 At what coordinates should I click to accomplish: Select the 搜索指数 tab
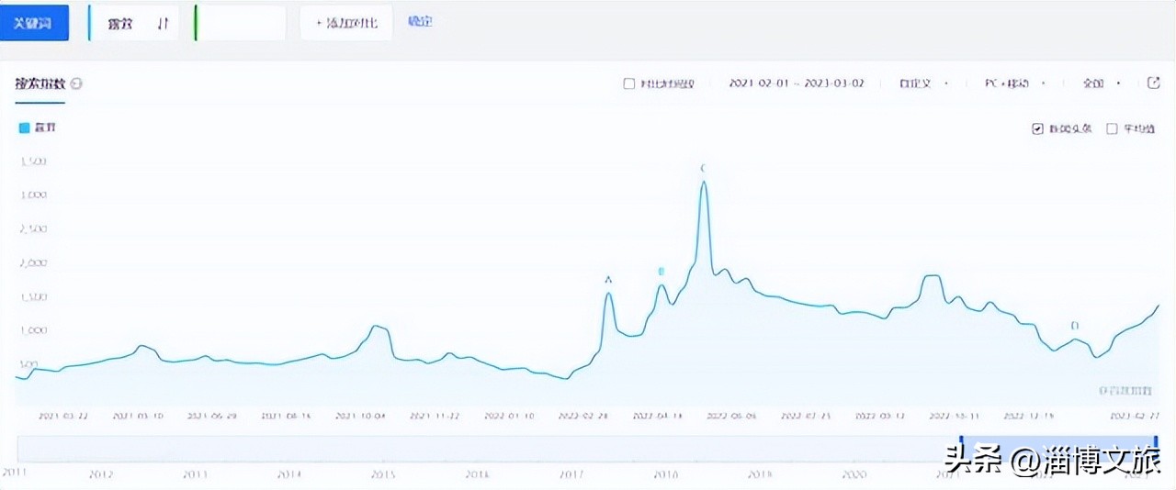(x=40, y=84)
